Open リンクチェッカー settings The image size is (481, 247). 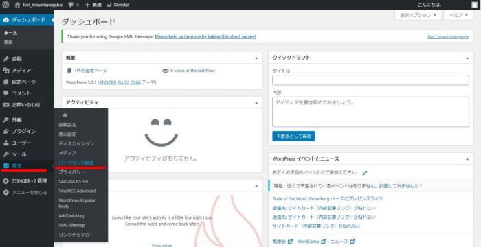76,235
